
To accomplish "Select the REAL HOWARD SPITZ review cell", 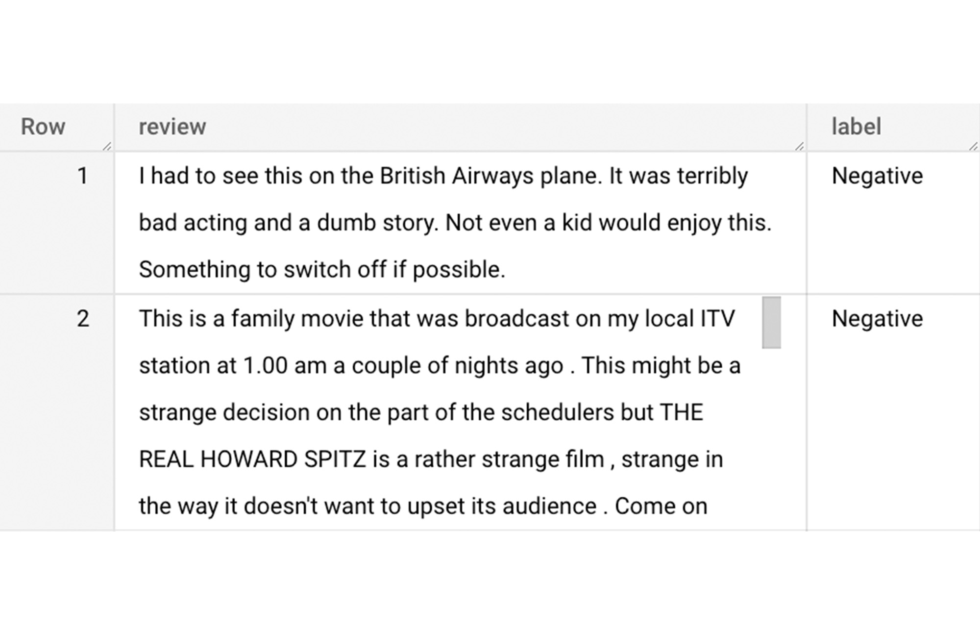I will click(461, 412).
